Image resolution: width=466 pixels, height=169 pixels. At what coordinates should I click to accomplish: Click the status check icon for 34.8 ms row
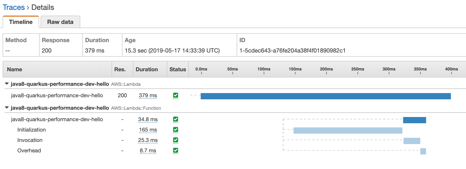click(x=176, y=119)
